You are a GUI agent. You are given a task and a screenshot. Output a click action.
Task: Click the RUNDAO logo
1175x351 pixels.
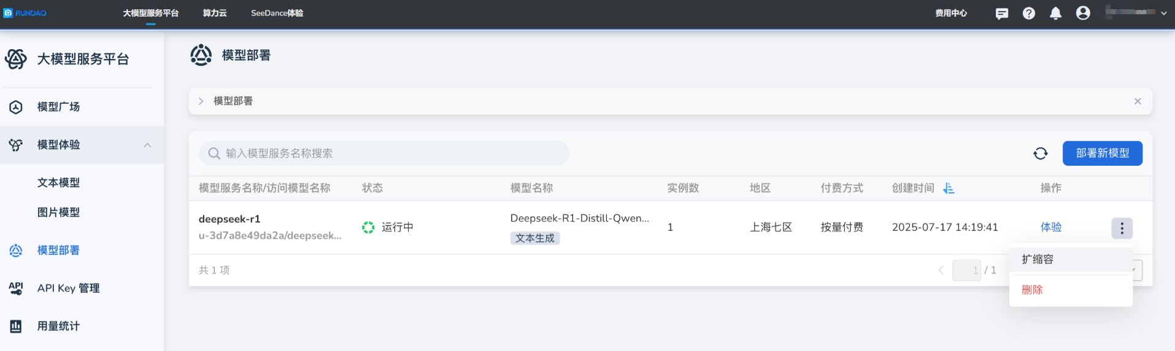pyautogui.click(x=25, y=13)
